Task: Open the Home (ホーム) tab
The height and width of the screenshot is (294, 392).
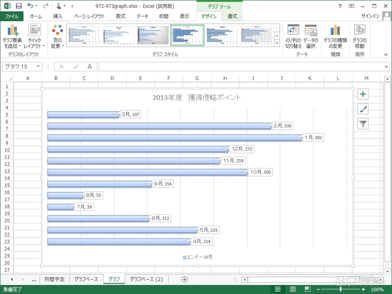Action: coord(36,16)
